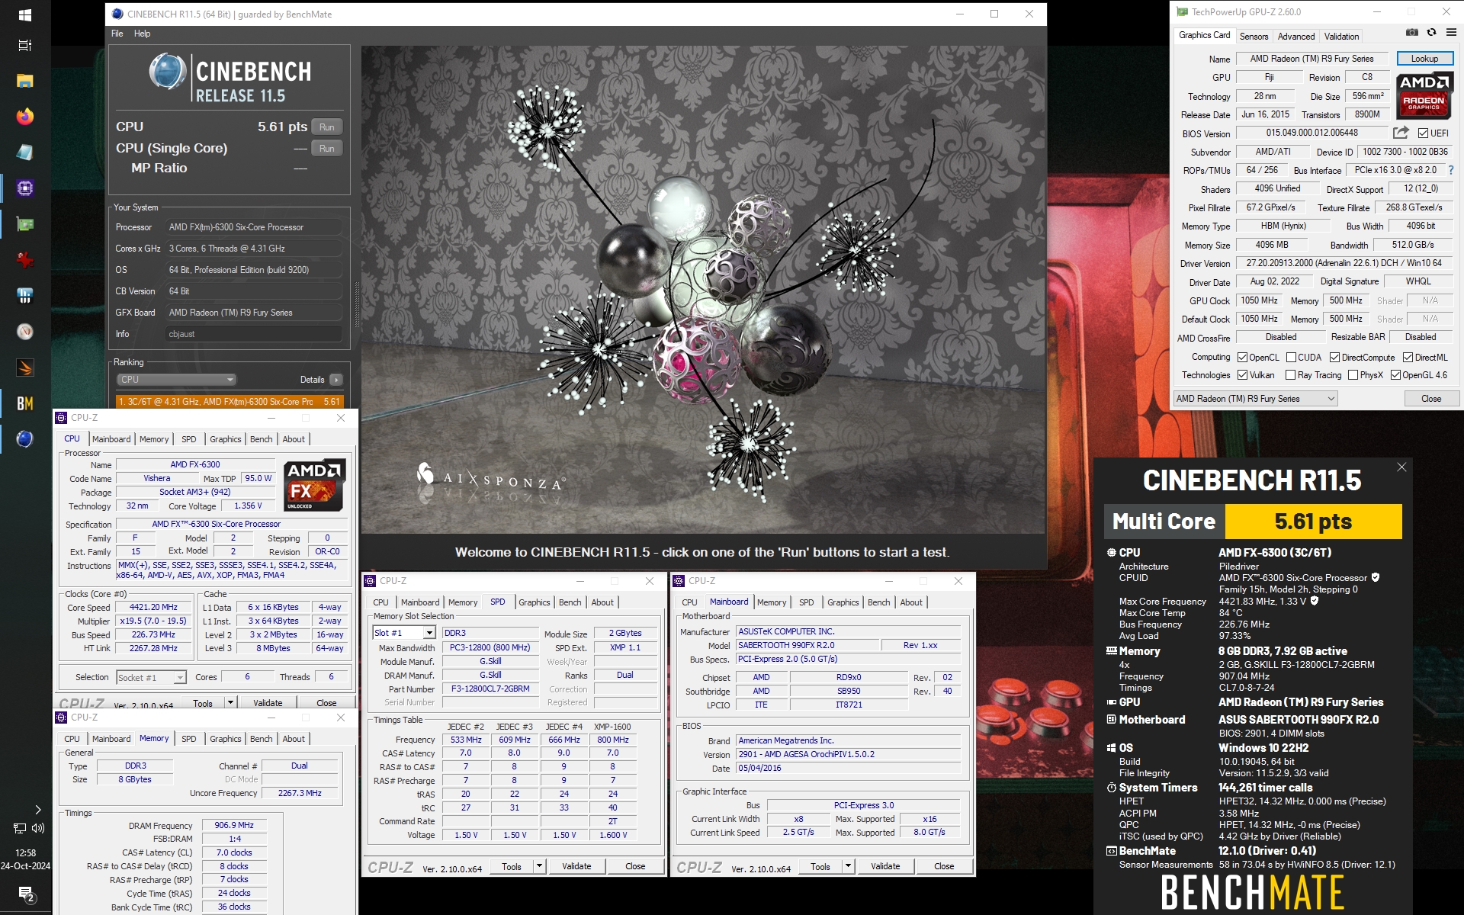Open Bench tab in CPU-Z SPD window
Screen dimensions: 1464x915
tap(570, 602)
